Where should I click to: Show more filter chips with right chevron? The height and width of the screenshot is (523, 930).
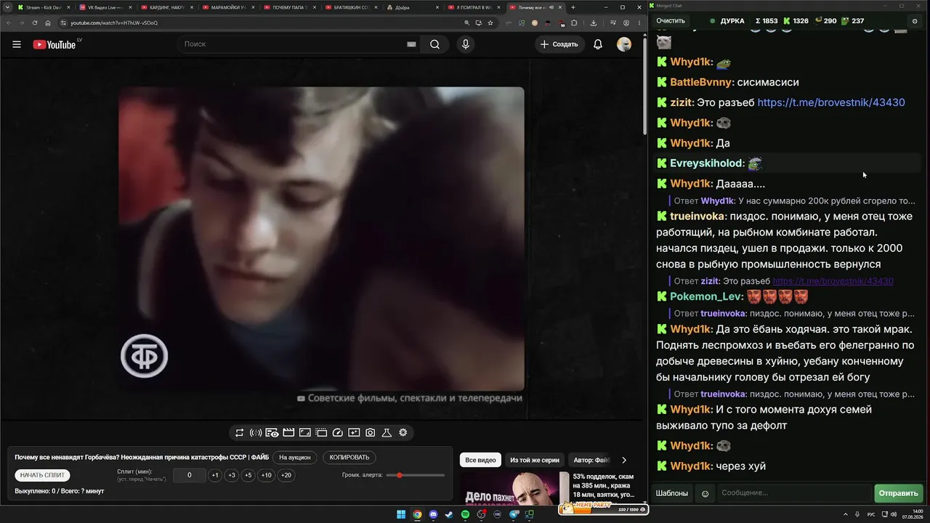click(624, 460)
